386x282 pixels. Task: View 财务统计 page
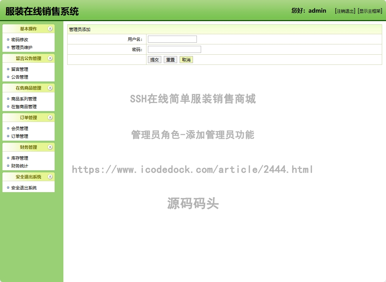coord(20,166)
